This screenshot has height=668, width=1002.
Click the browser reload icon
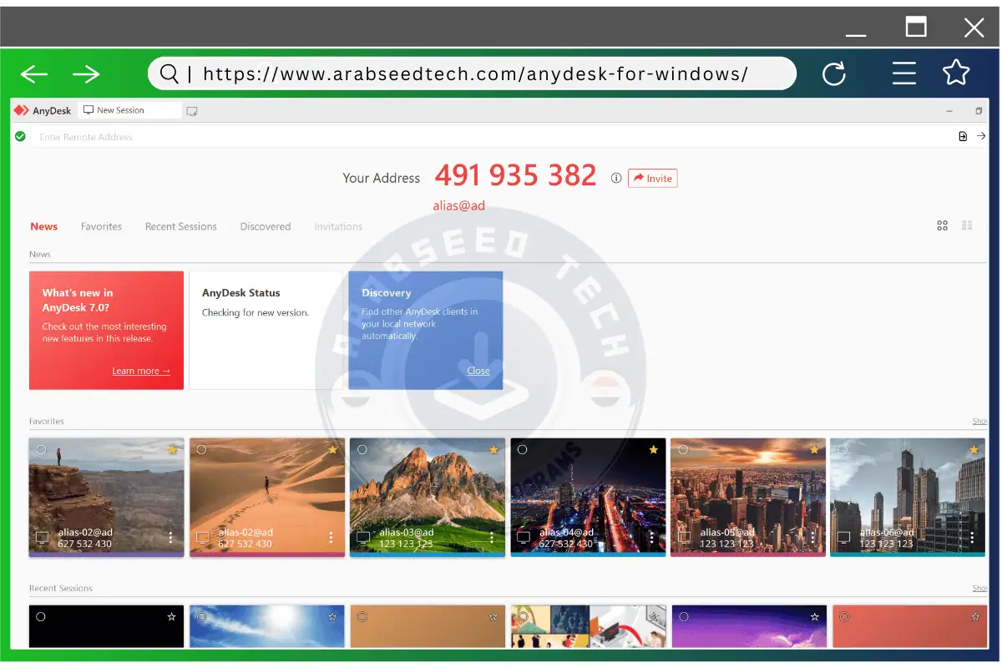[x=835, y=73]
